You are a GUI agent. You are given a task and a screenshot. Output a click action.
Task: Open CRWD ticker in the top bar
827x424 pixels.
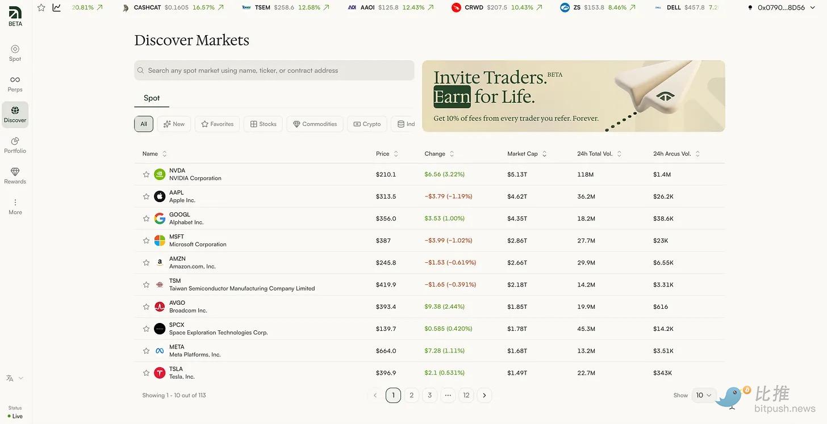click(x=497, y=7)
